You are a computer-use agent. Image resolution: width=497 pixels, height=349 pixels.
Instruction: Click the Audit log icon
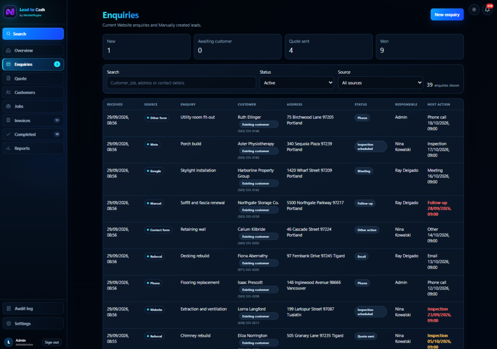(9, 308)
